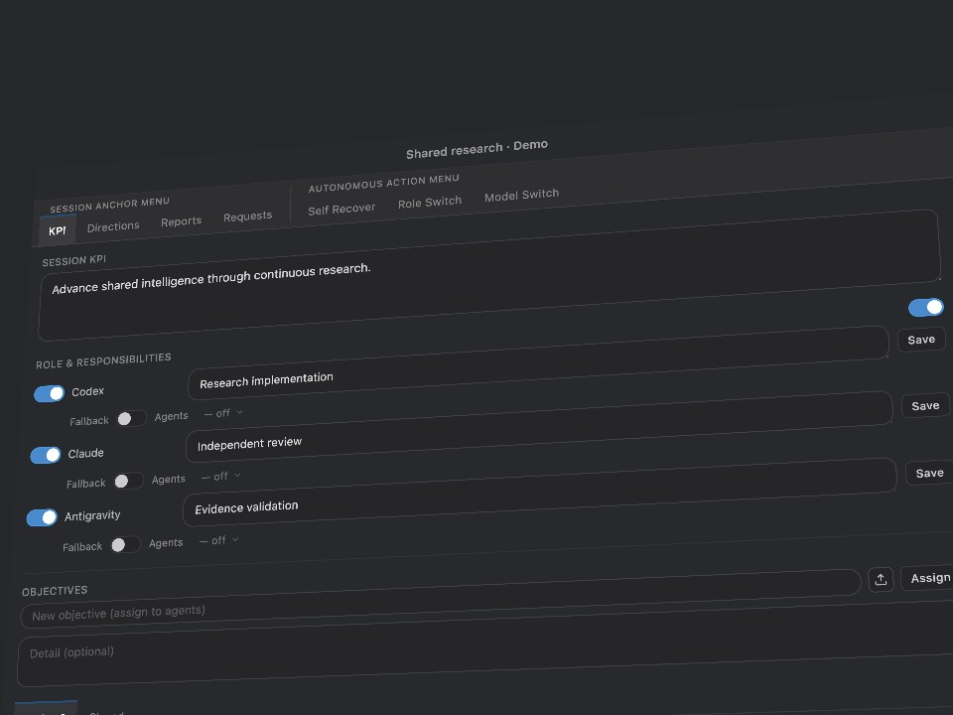Viewport: 953px width, 715px height.
Task: Click the "SESSION KPI" label
Action: pos(74,260)
